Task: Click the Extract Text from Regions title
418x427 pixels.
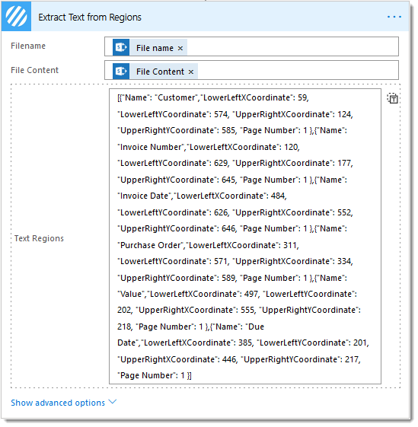Action: [90, 18]
